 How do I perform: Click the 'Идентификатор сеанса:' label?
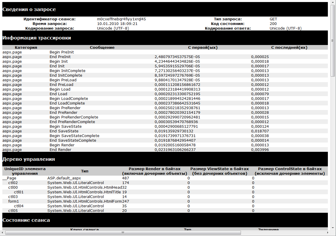coord(49,19)
